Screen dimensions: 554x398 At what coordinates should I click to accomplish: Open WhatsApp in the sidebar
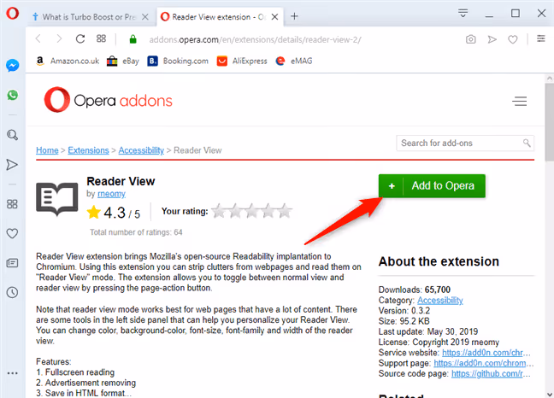click(12, 95)
